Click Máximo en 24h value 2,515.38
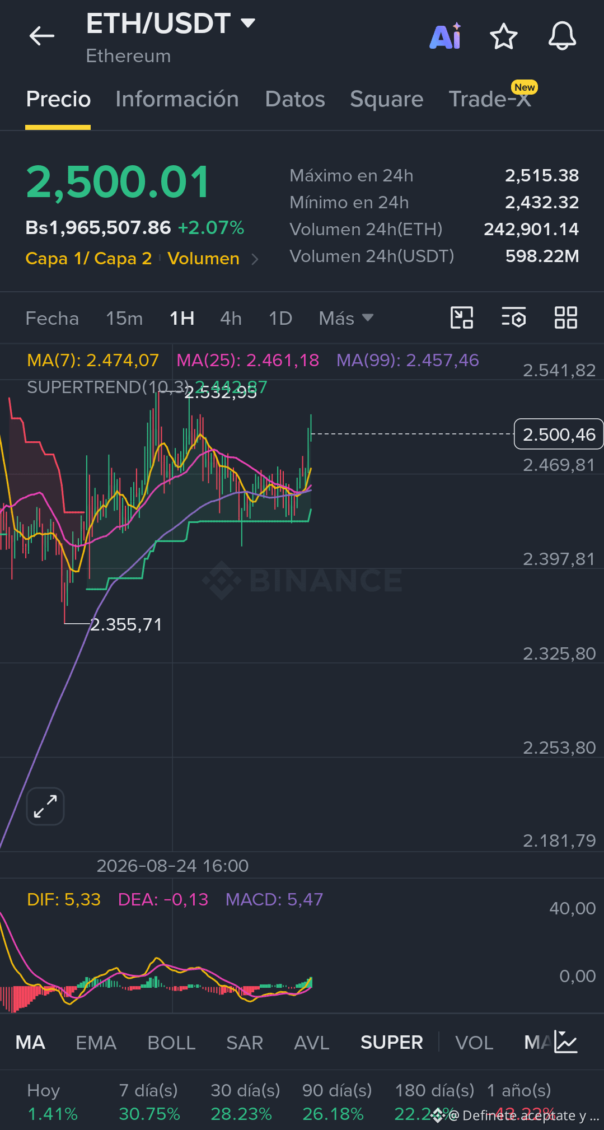This screenshot has height=1130, width=604. [x=542, y=175]
